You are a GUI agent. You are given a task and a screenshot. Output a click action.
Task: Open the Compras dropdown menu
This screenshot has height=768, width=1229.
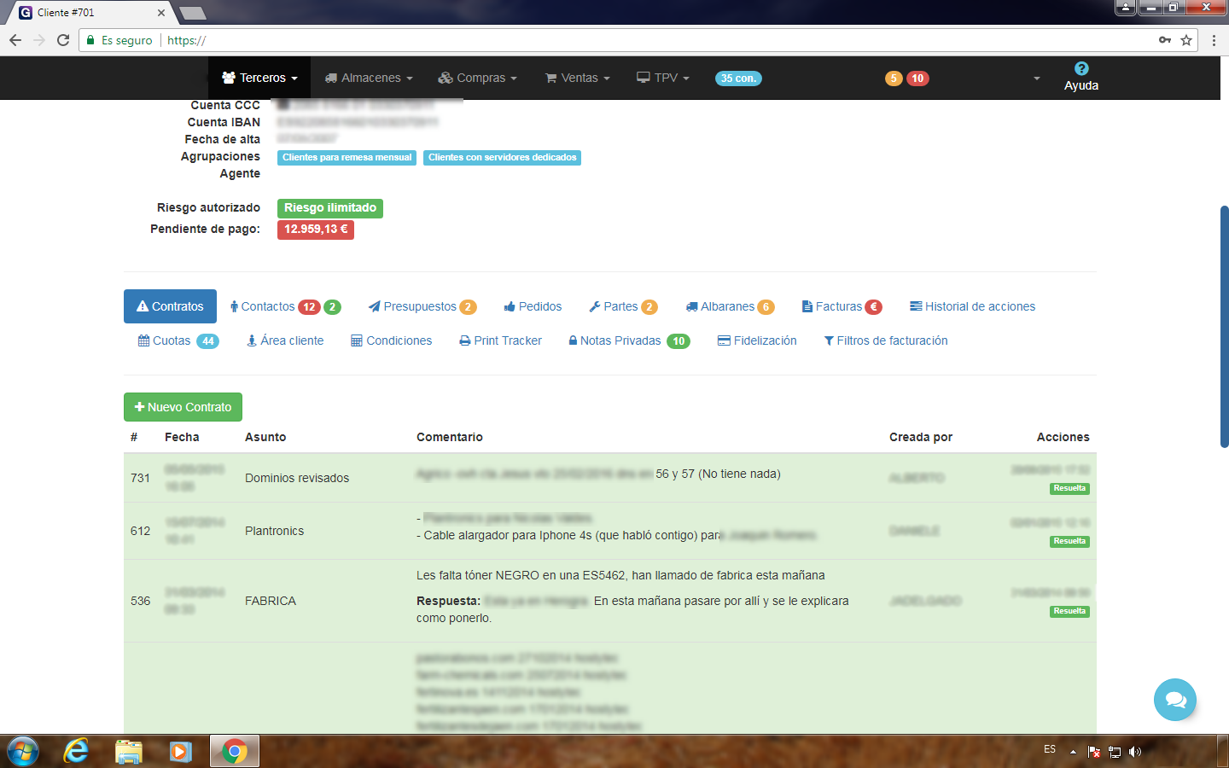pyautogui.click(x=478, y=78)
